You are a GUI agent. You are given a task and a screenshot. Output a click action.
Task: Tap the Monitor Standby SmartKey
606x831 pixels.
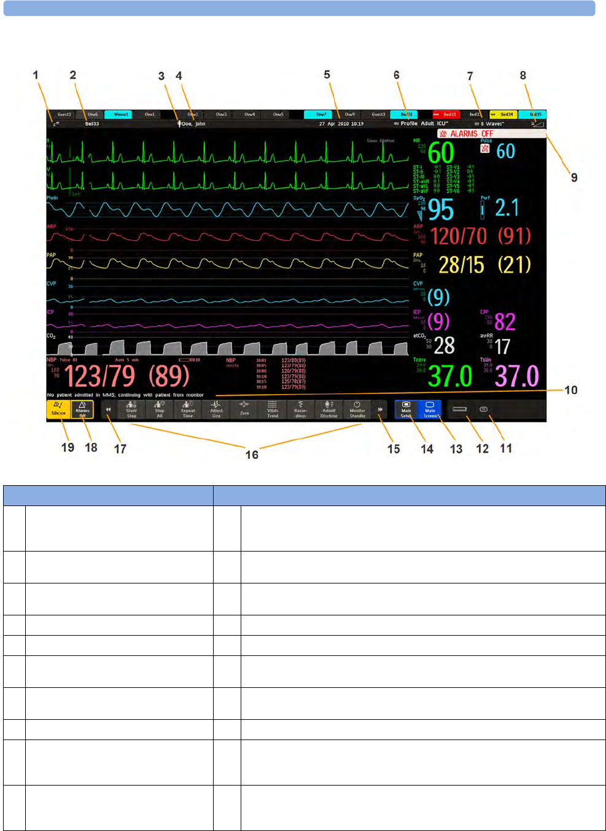click(357, 410)
